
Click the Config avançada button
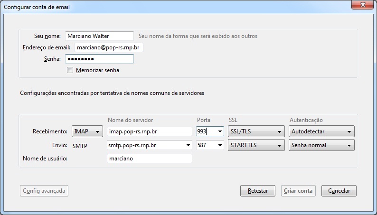(44, 191)
